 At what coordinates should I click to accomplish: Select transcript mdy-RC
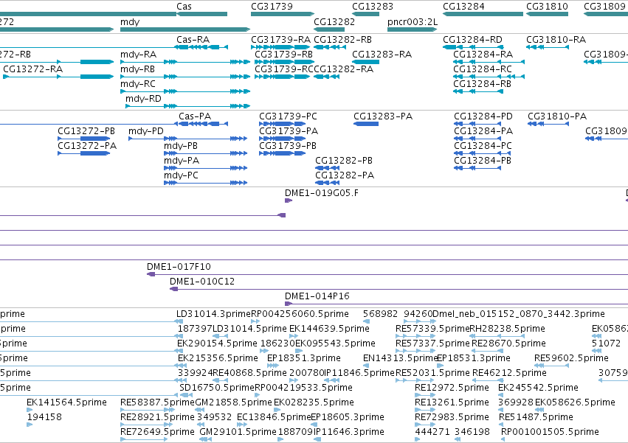[138, 84]
